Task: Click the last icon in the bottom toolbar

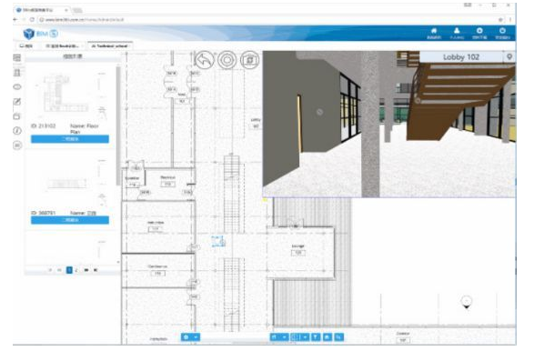Action: pyautogui.click(x=338, y=337)
